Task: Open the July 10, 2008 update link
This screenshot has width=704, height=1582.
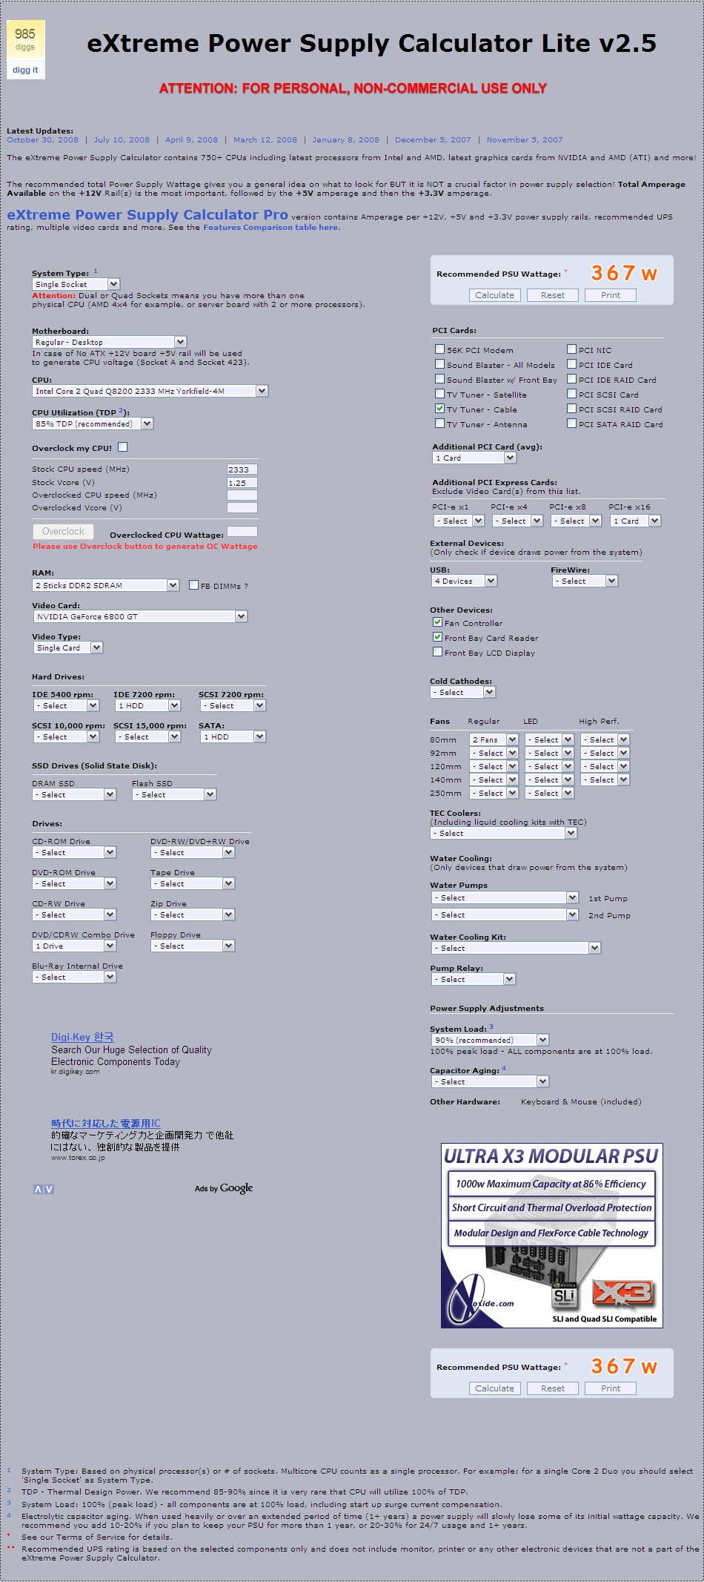Action: 122,139
